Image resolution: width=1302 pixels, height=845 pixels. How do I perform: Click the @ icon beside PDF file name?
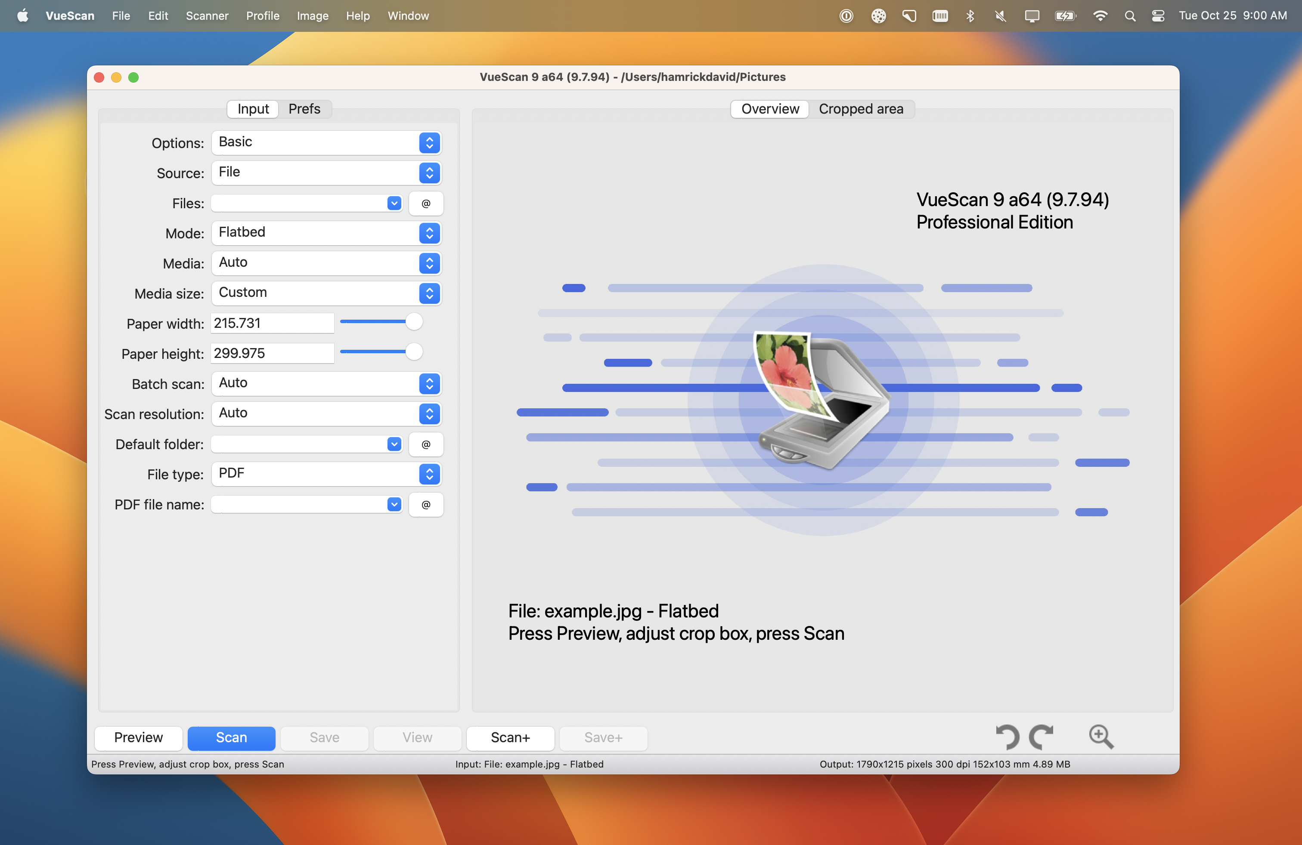pos(426,504)
